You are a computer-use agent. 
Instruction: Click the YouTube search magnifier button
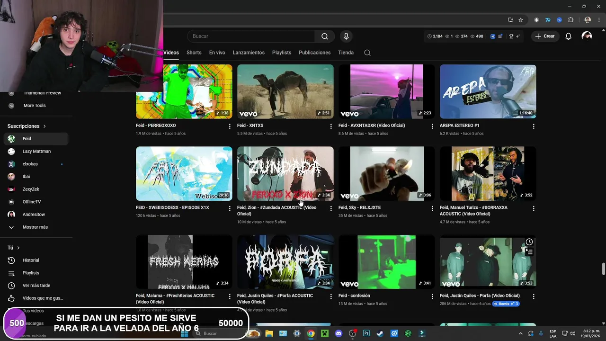point(324,36)
